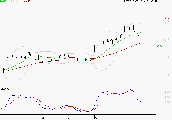Screen dimensions: 172x120
Task: Click the second M month label after A
Action: [x=96, y=118]
